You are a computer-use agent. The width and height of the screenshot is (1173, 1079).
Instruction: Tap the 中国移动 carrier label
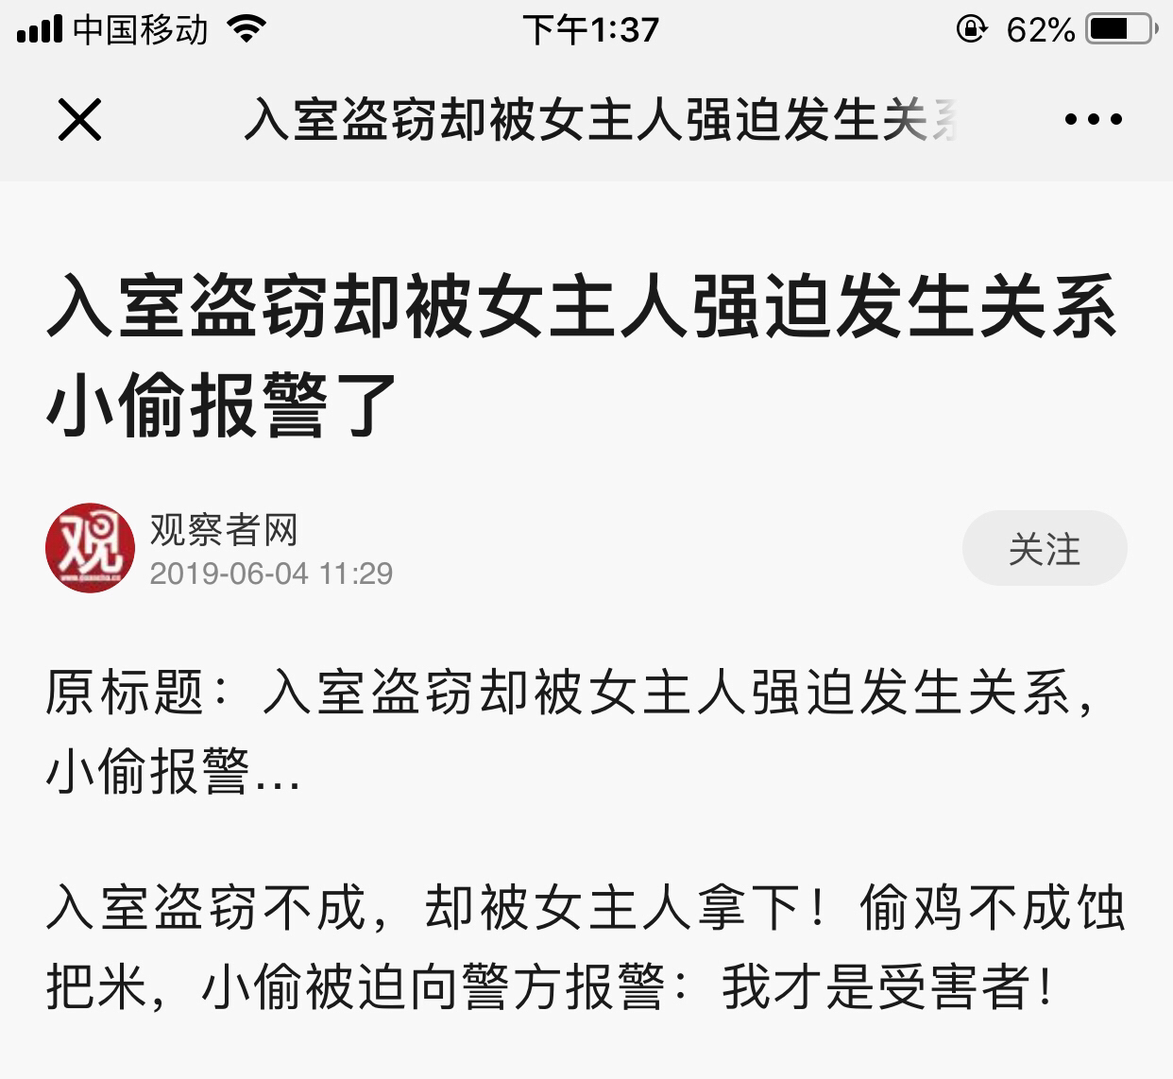coord(141,29)
